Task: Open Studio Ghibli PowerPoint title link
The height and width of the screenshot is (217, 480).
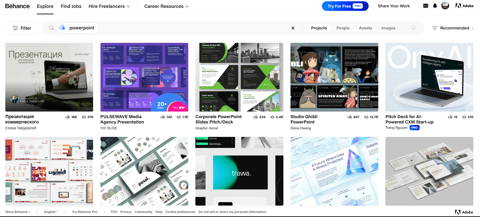Action: [304, 119]
